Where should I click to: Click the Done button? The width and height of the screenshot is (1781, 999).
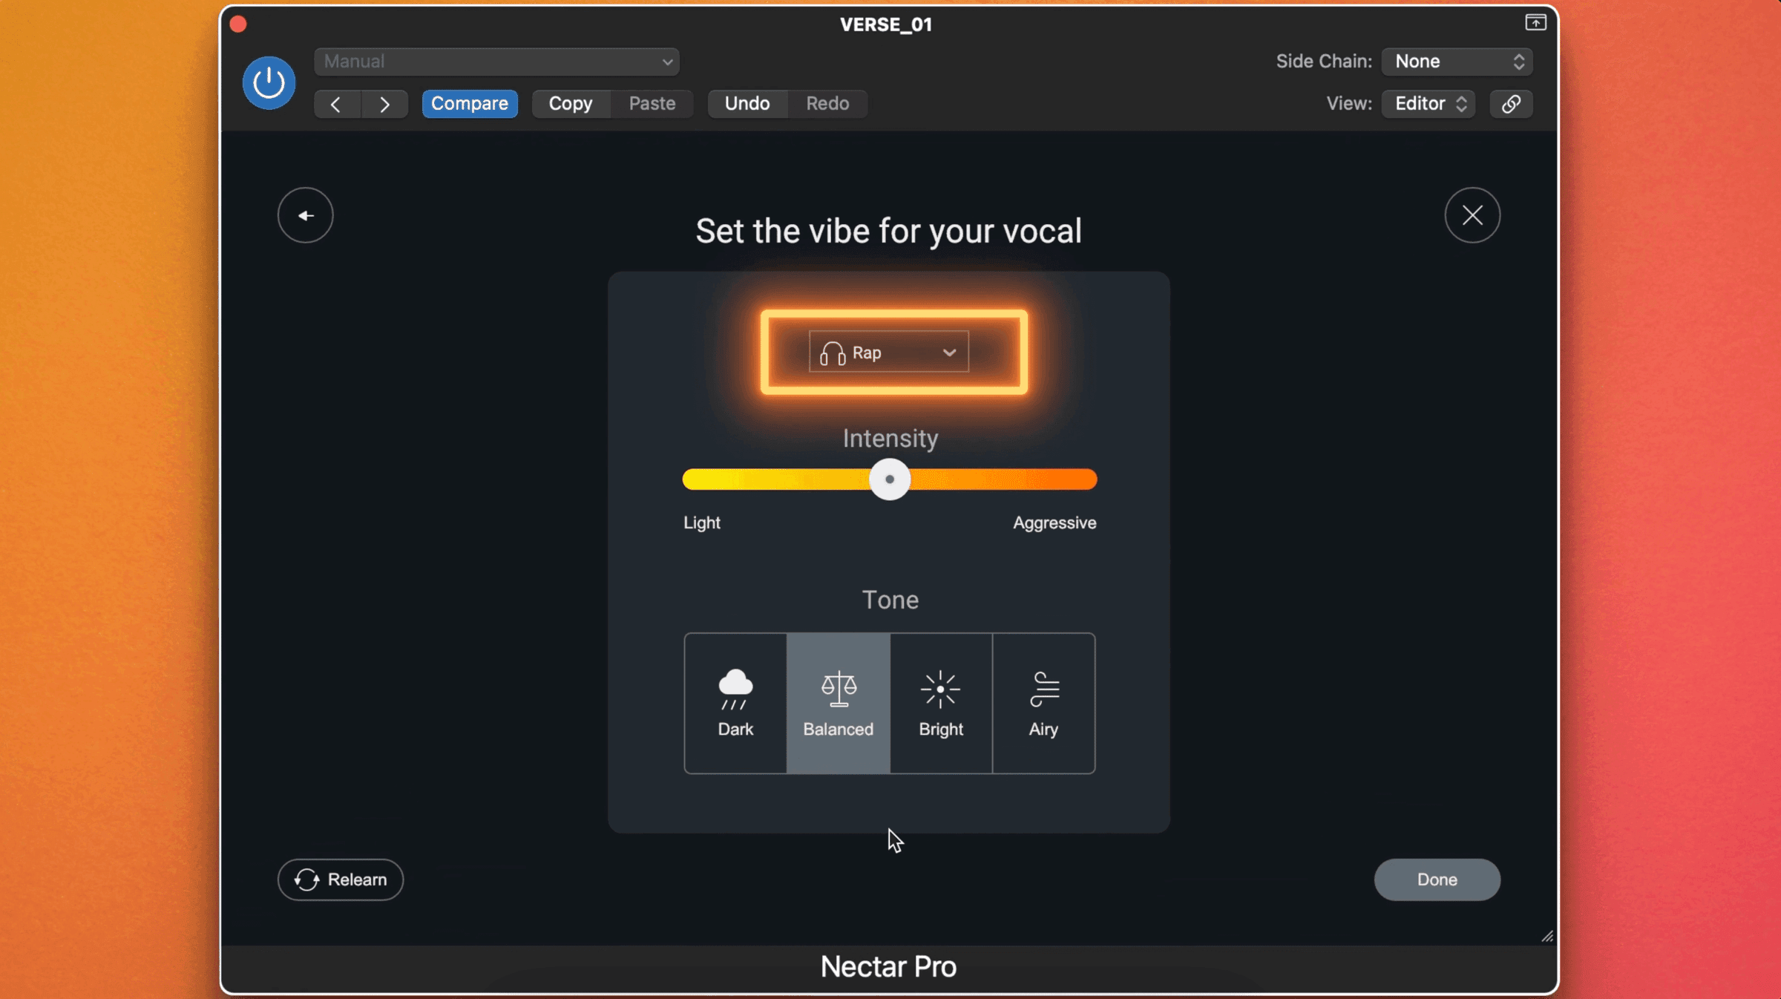click(1437, 880)
